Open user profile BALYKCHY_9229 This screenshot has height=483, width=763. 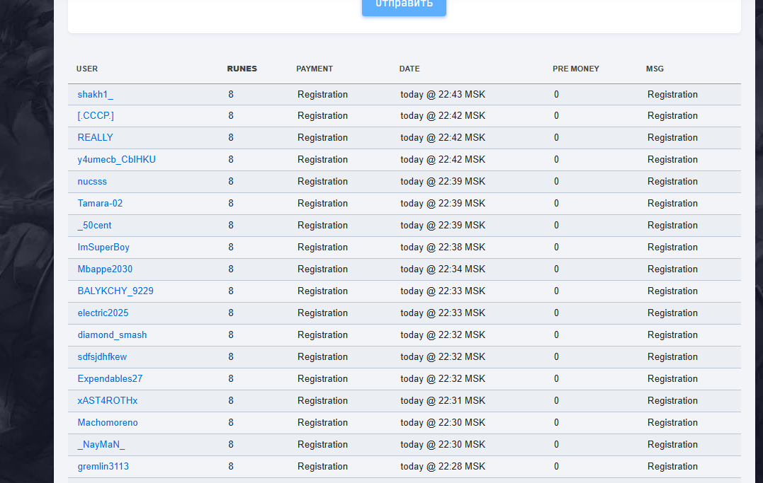pyautogui.click(x=115, y=291)
